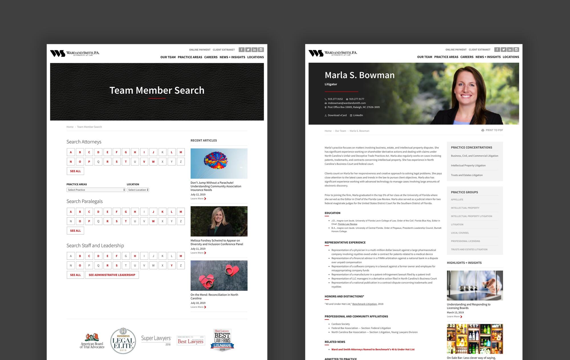The image size is (570, 360).
Task: Click Twitter icon in left page header
Action: [x=248, y=50]
